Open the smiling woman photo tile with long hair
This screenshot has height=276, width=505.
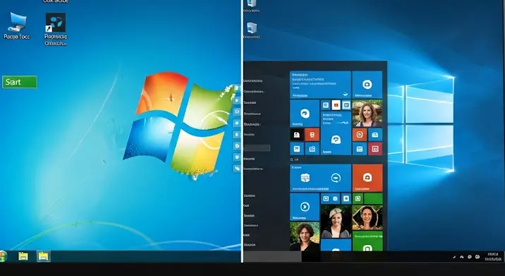(x=367, y=113)
